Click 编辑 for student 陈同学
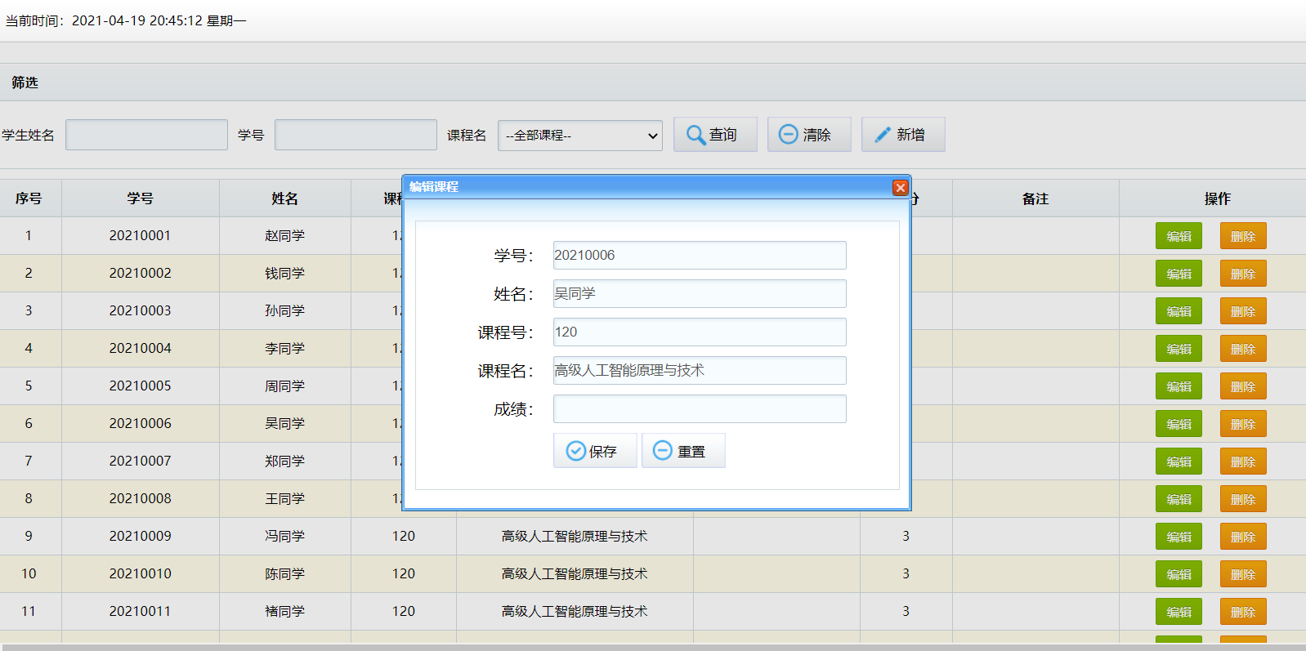This screenshot has width=1306, height=651. pyautogui.click(x=1179, y=574)
